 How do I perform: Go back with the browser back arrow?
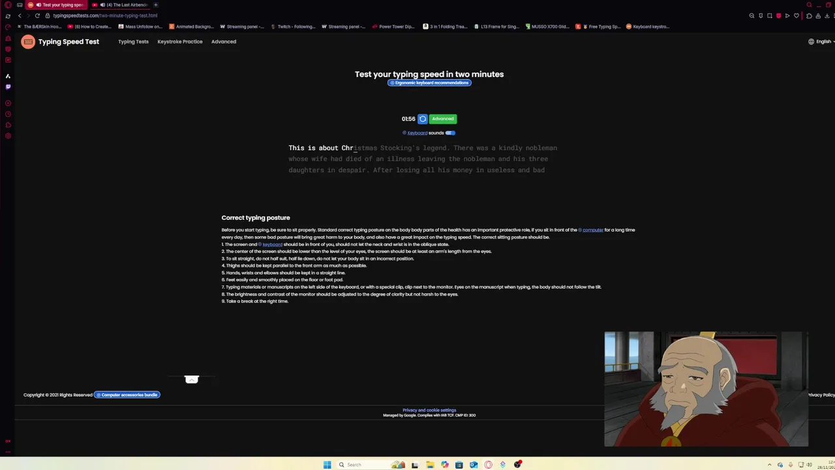click(20, 16)
